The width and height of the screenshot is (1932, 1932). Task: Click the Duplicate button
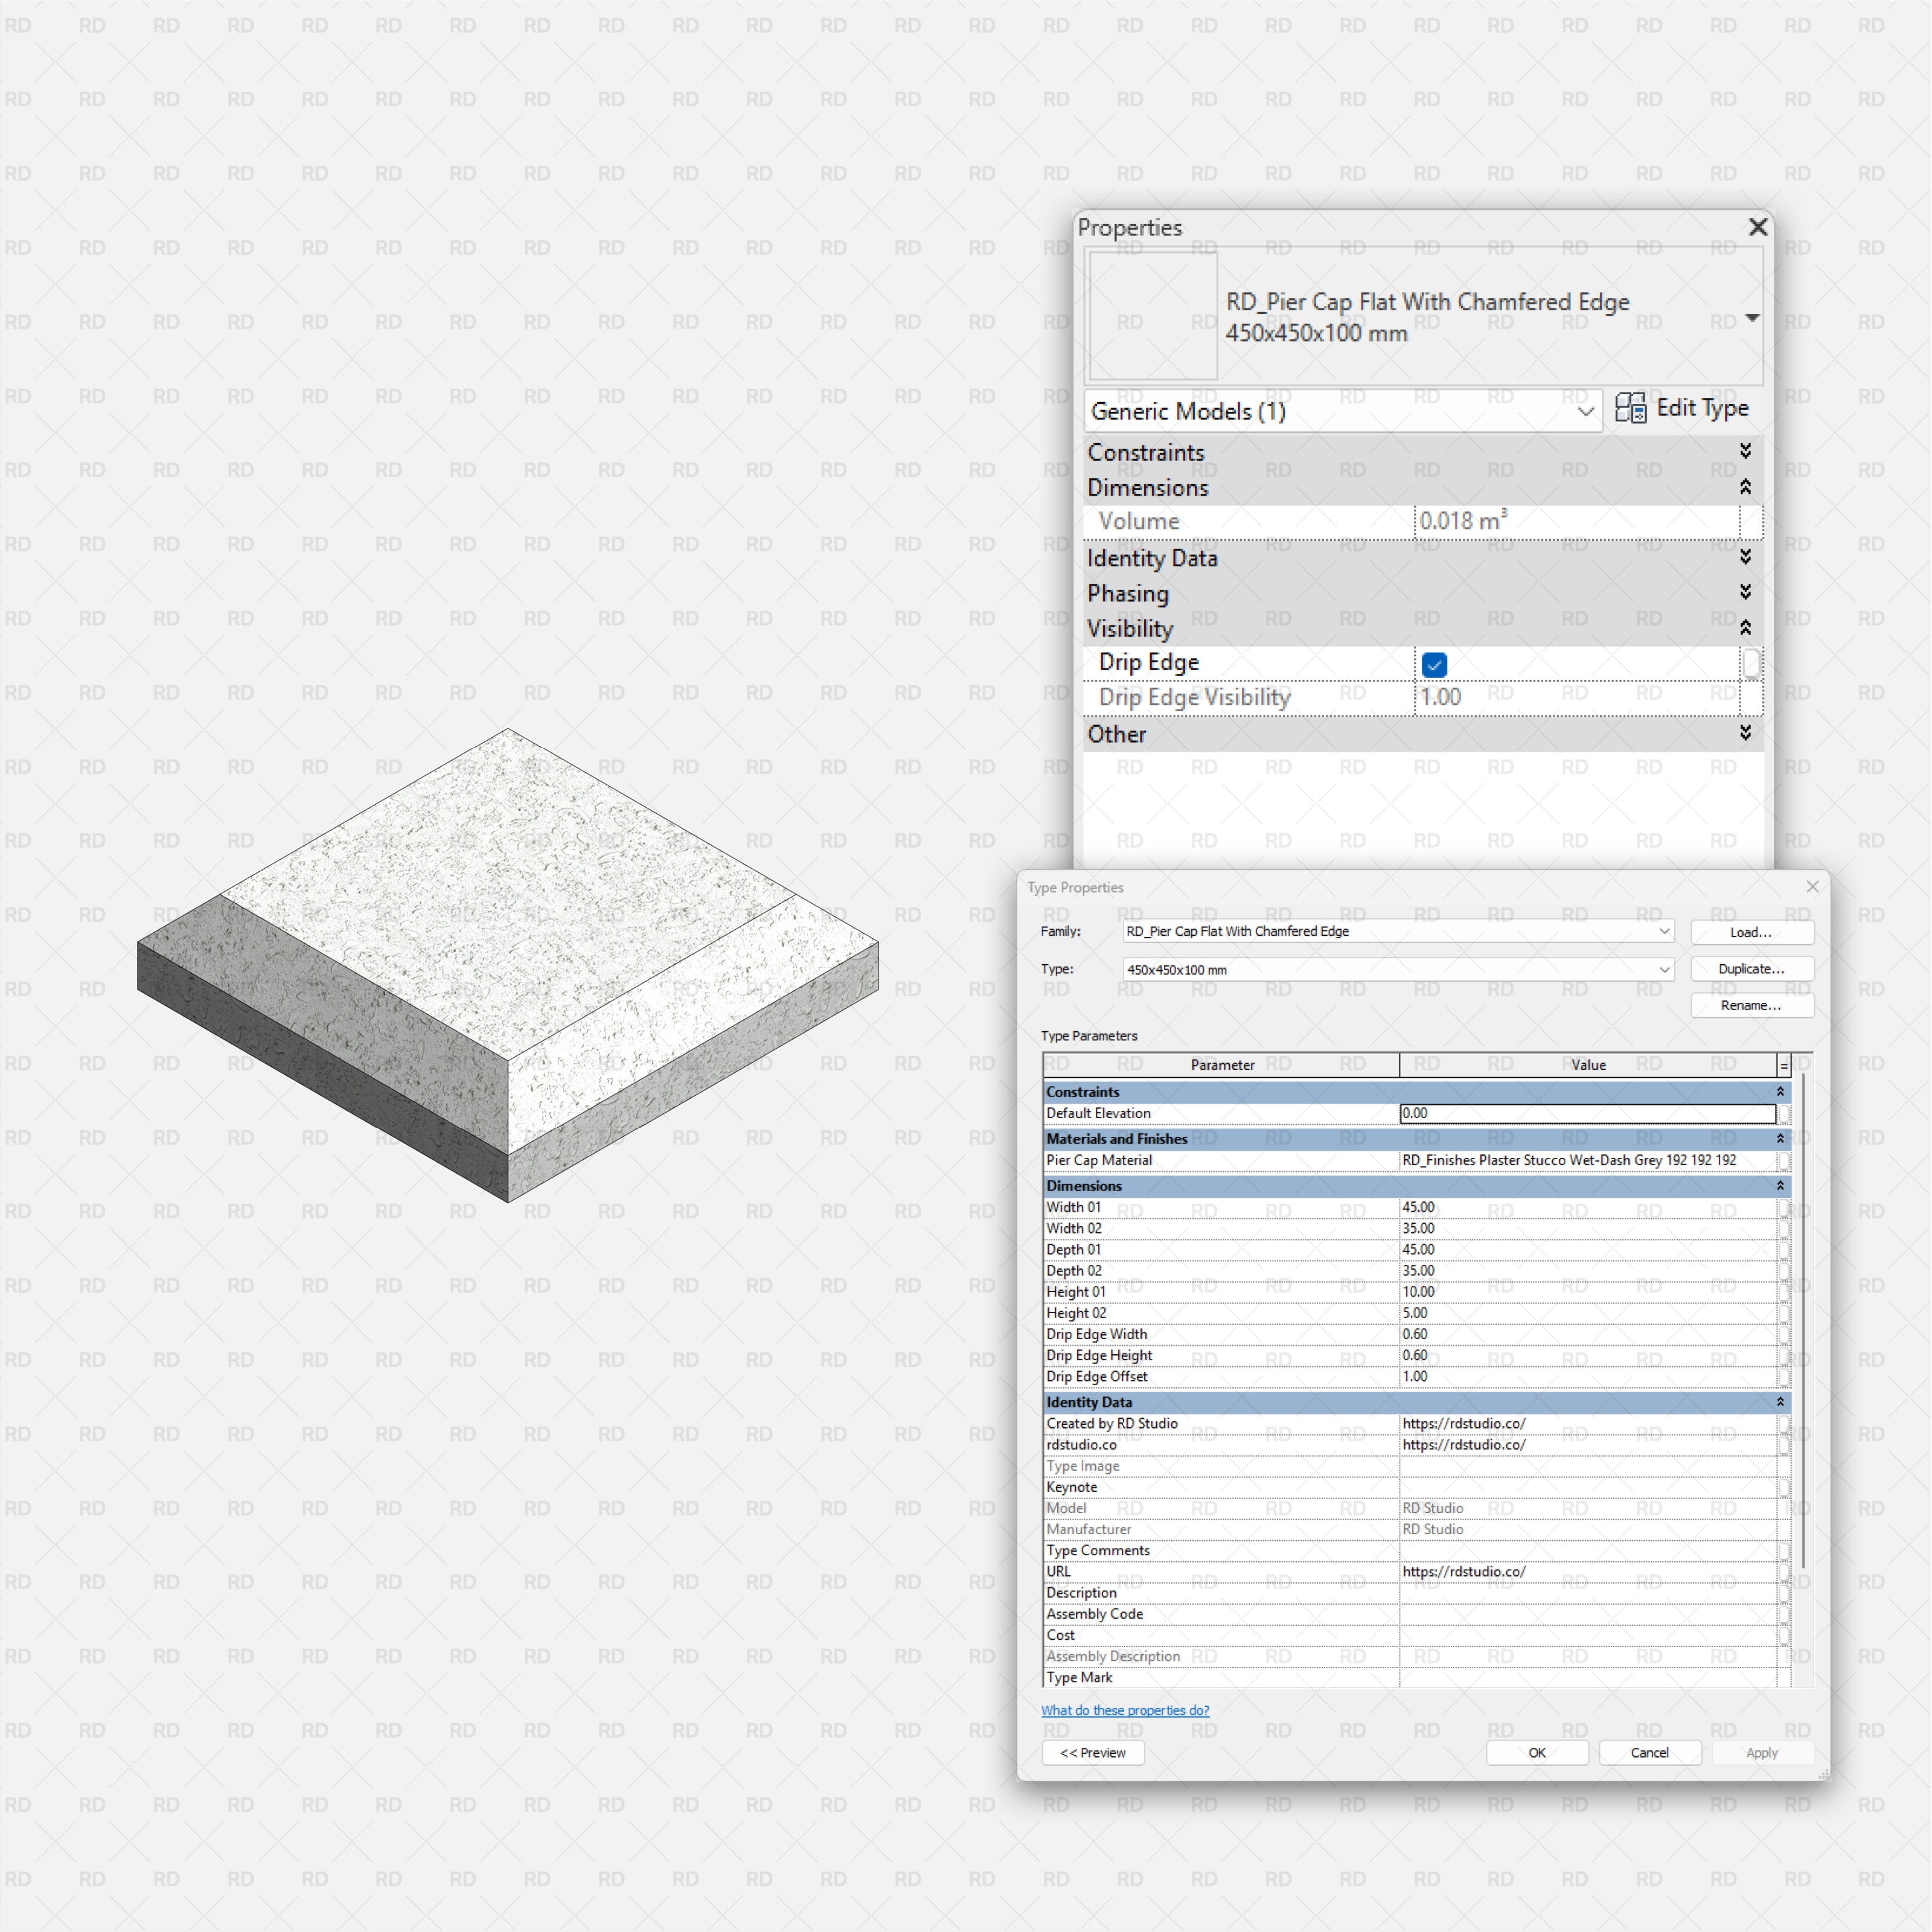1751,968
